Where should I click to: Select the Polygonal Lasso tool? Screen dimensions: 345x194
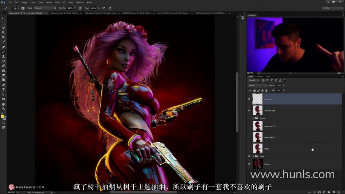tap(3, 28)
